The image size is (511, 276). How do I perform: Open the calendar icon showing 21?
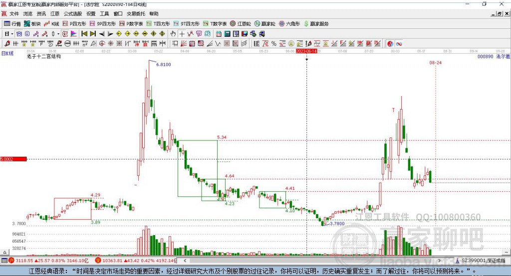219,34
